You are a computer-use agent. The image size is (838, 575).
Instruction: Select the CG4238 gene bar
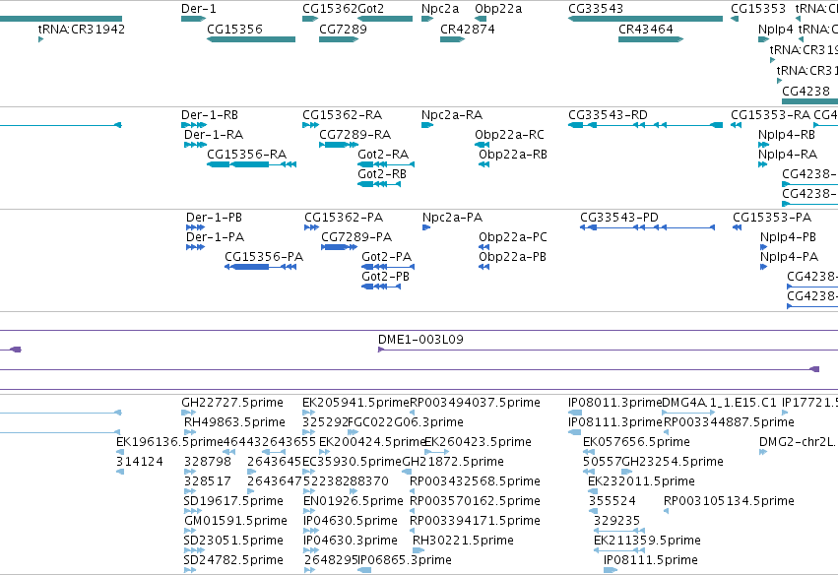[809, 101]
